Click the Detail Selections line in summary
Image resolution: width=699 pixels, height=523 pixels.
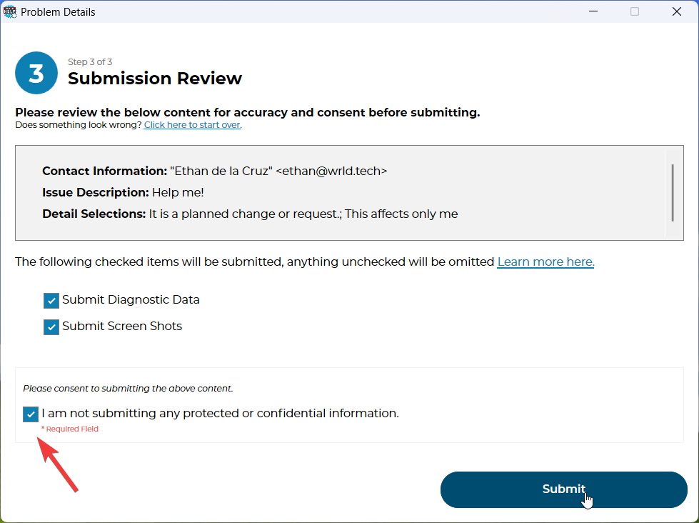(x=250, y=214)
